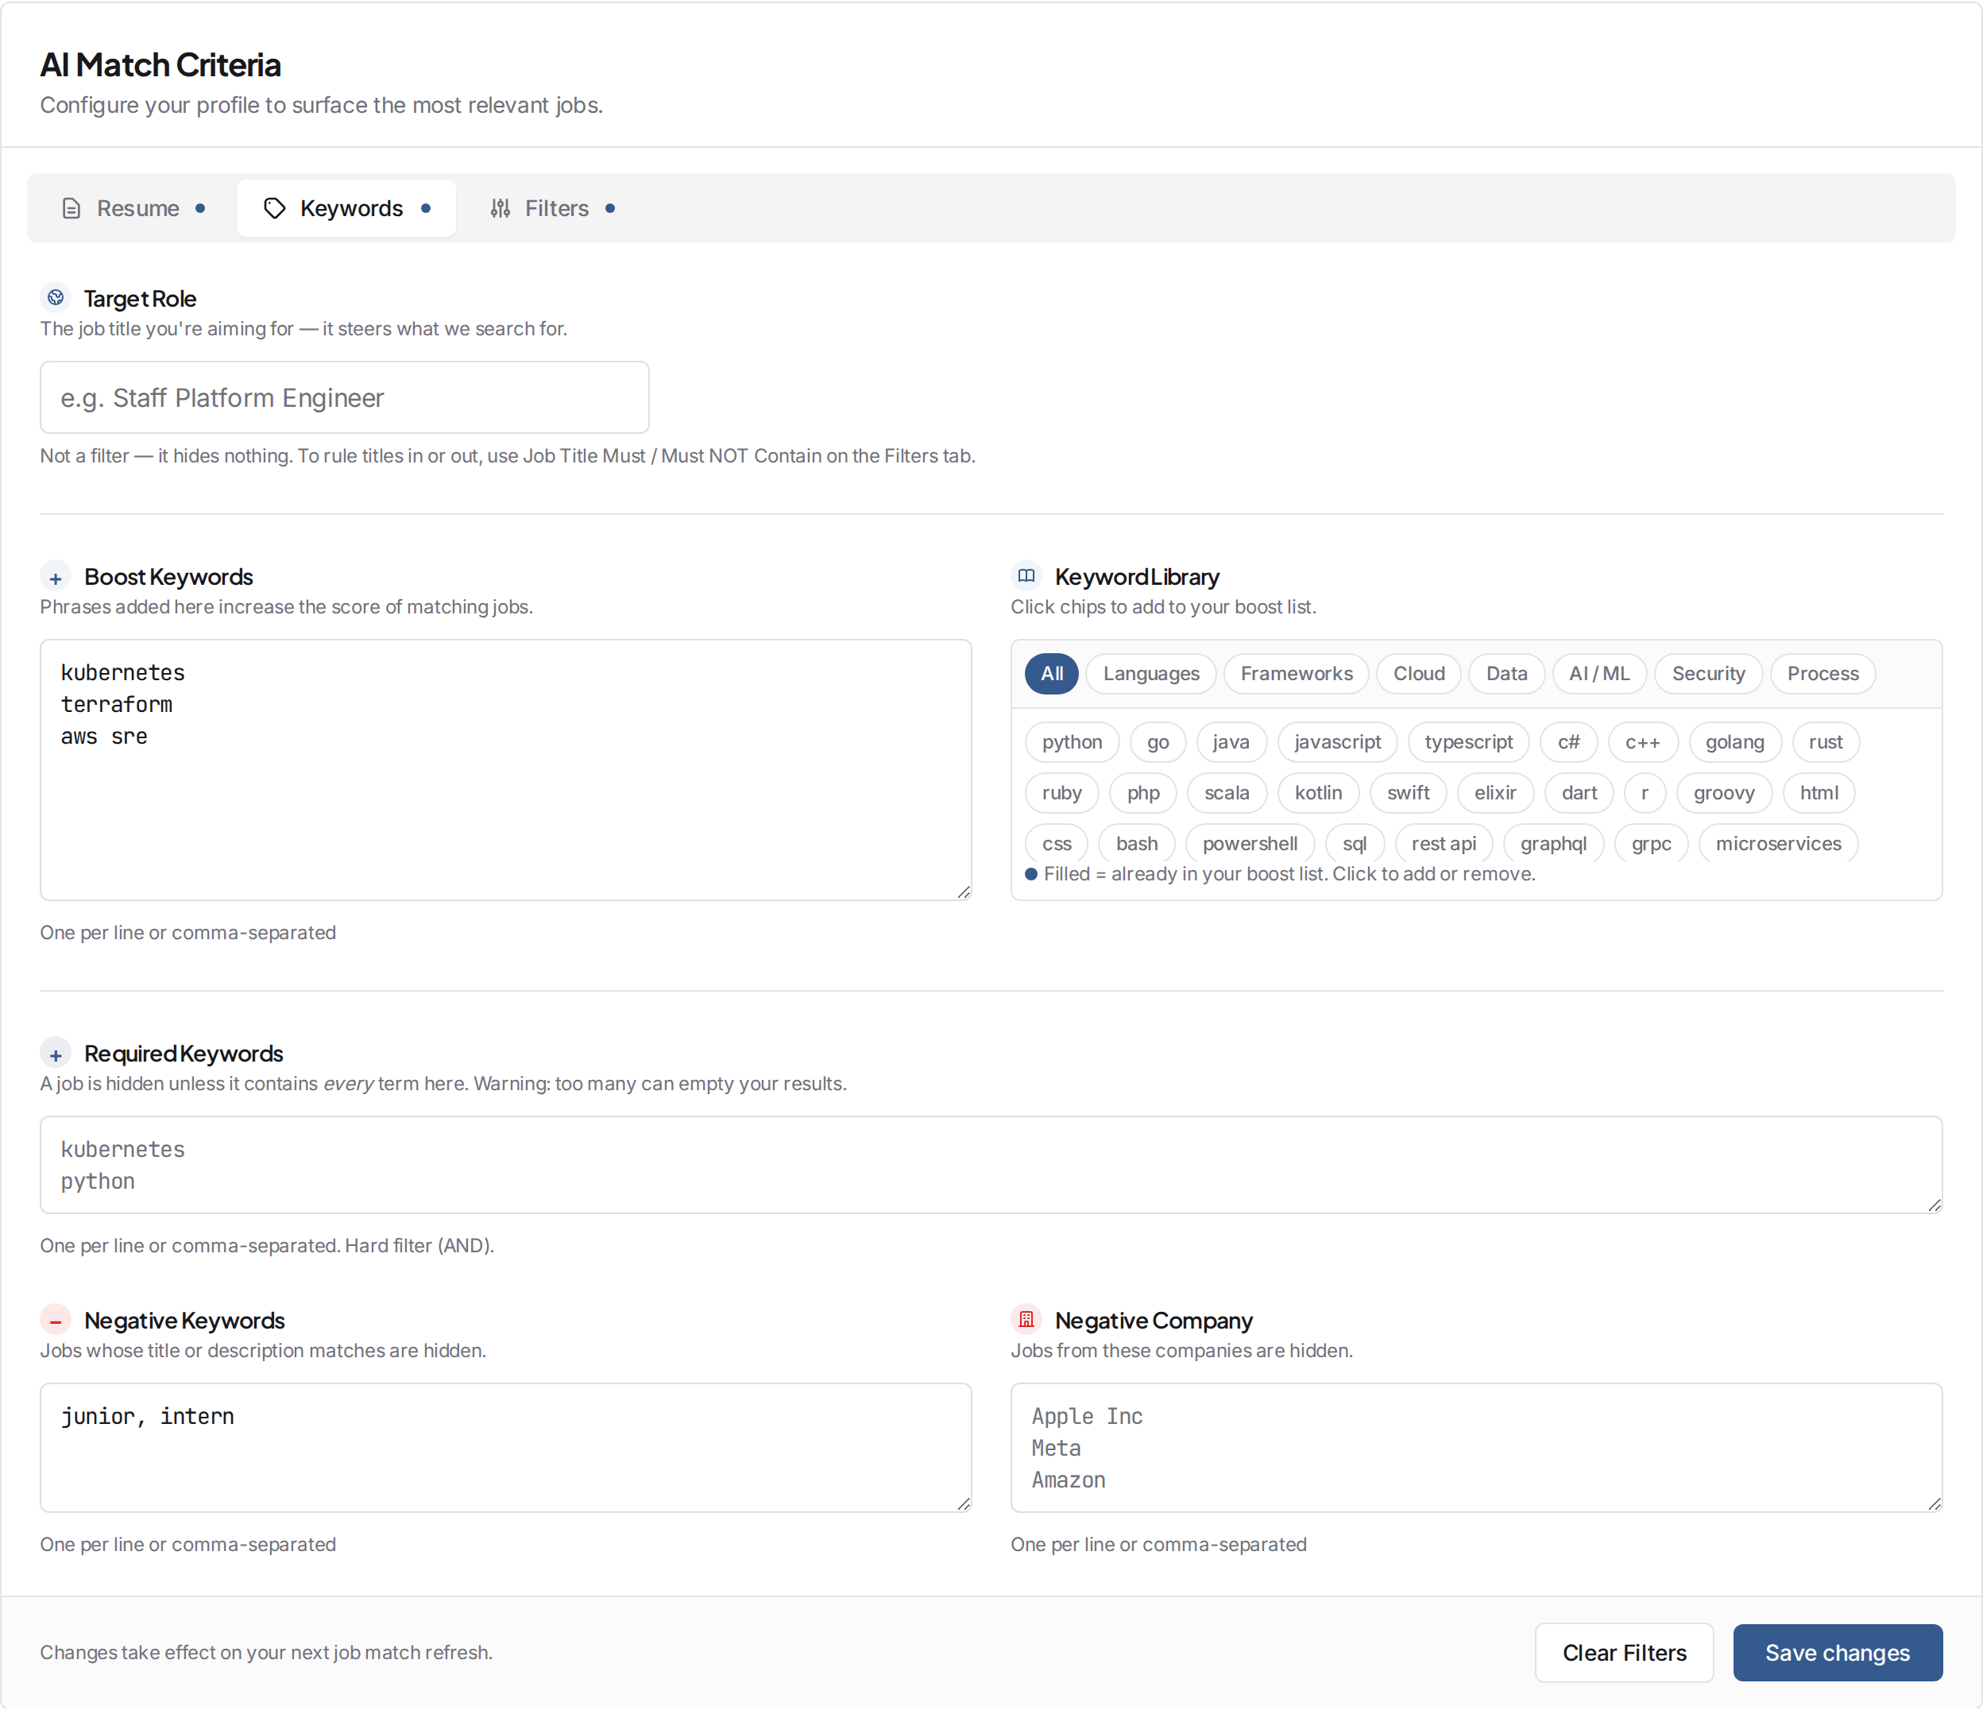Filter library by Frameworks
The width and height of the screenshot is (1983, 1710).
1297,674
